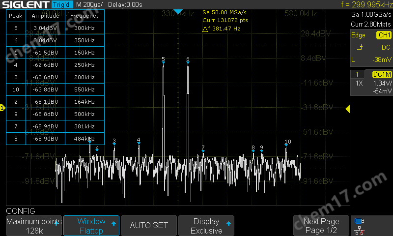The image size is (393, 236).
Task: Click the yellow trigger level arrow
Action: coord(348,109)
